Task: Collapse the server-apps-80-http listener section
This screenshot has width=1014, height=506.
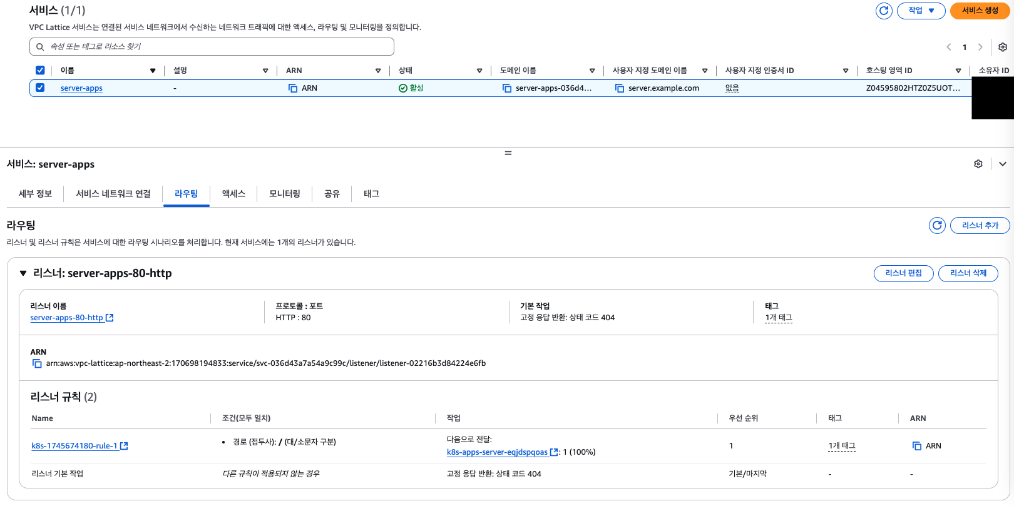Action: coord(23,273)
